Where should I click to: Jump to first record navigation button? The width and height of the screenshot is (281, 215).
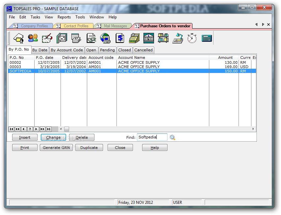(11, 129)
